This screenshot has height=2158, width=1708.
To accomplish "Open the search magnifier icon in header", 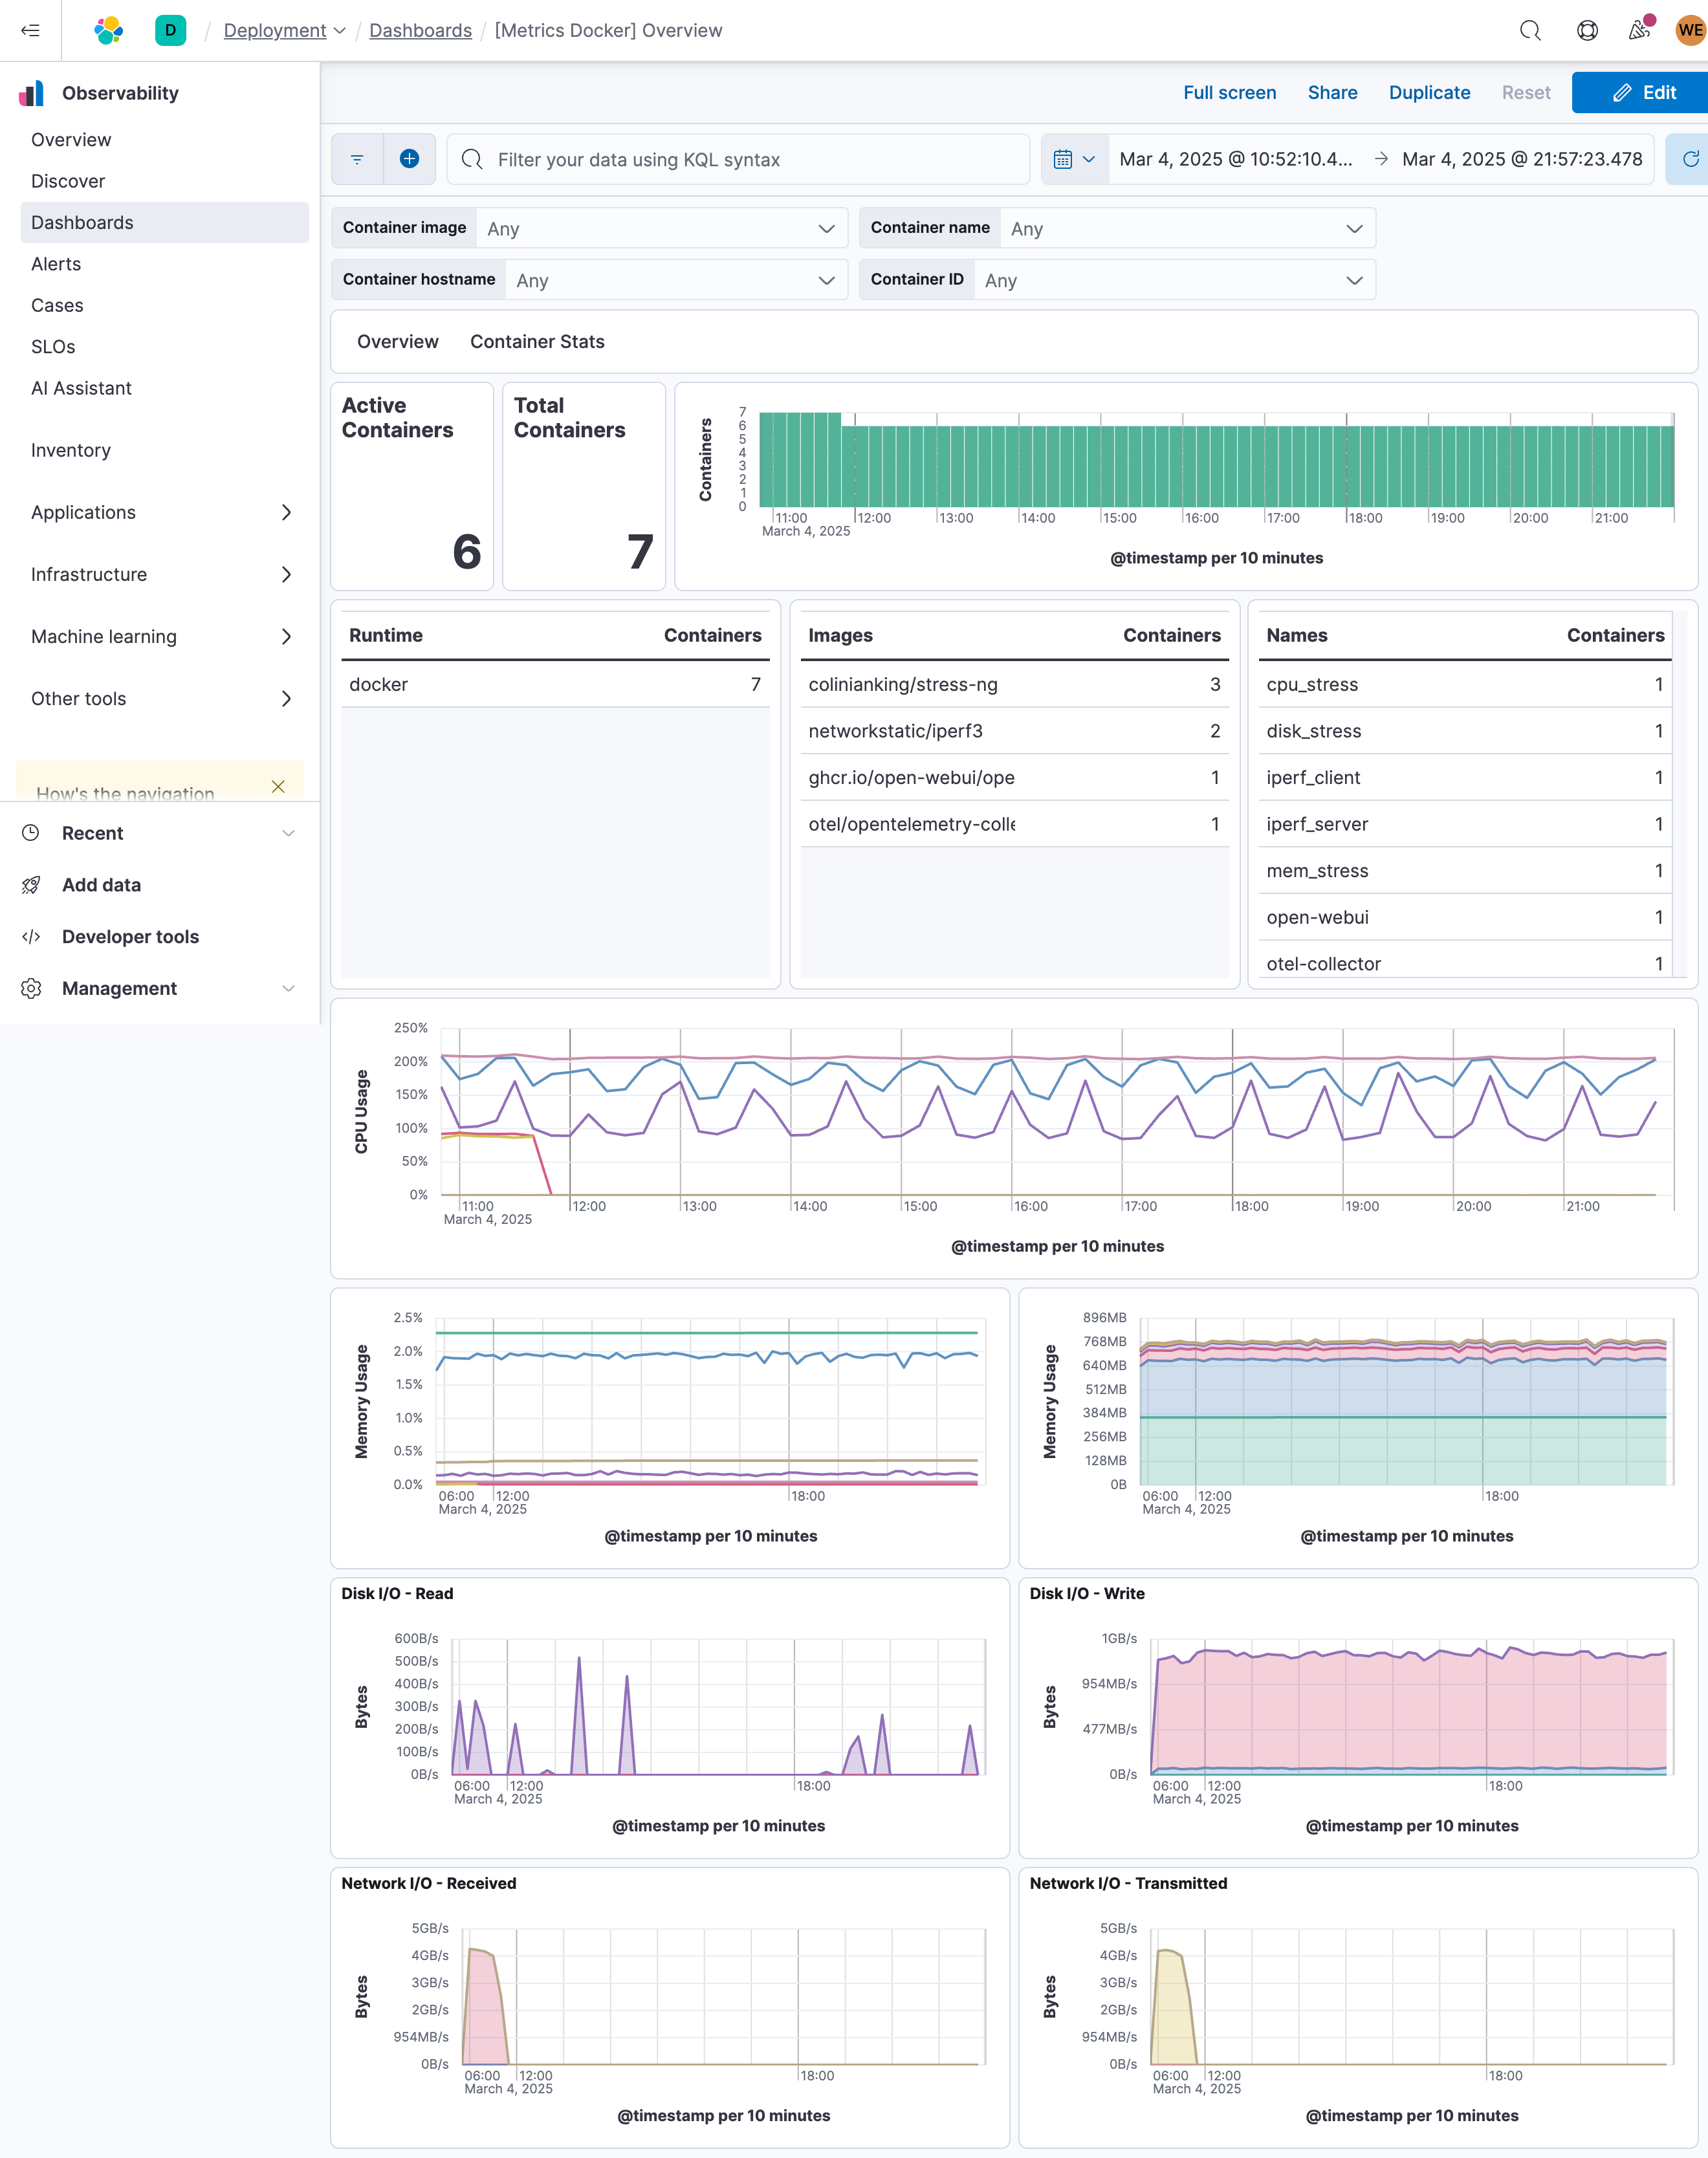I will [1529, 30].
